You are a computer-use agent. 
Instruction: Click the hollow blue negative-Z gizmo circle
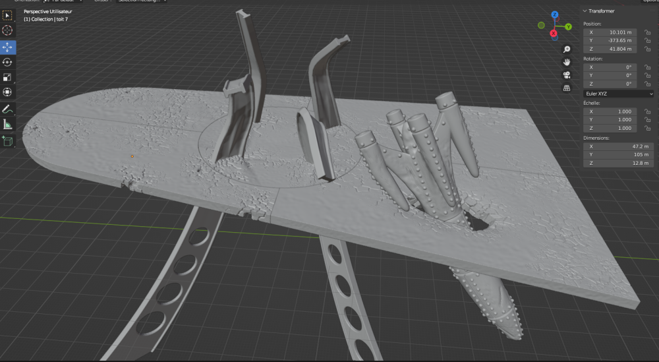[x=555, y=38]
